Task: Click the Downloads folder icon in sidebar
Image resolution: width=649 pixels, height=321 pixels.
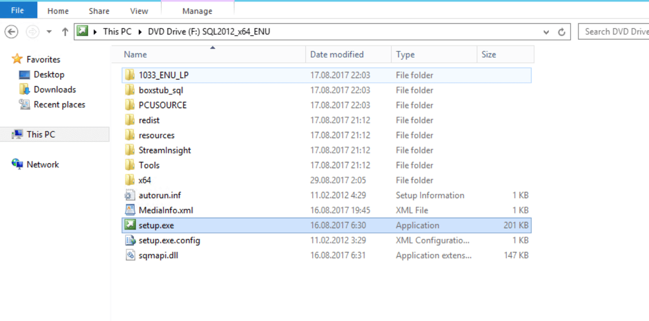Action: pos(24,90)
